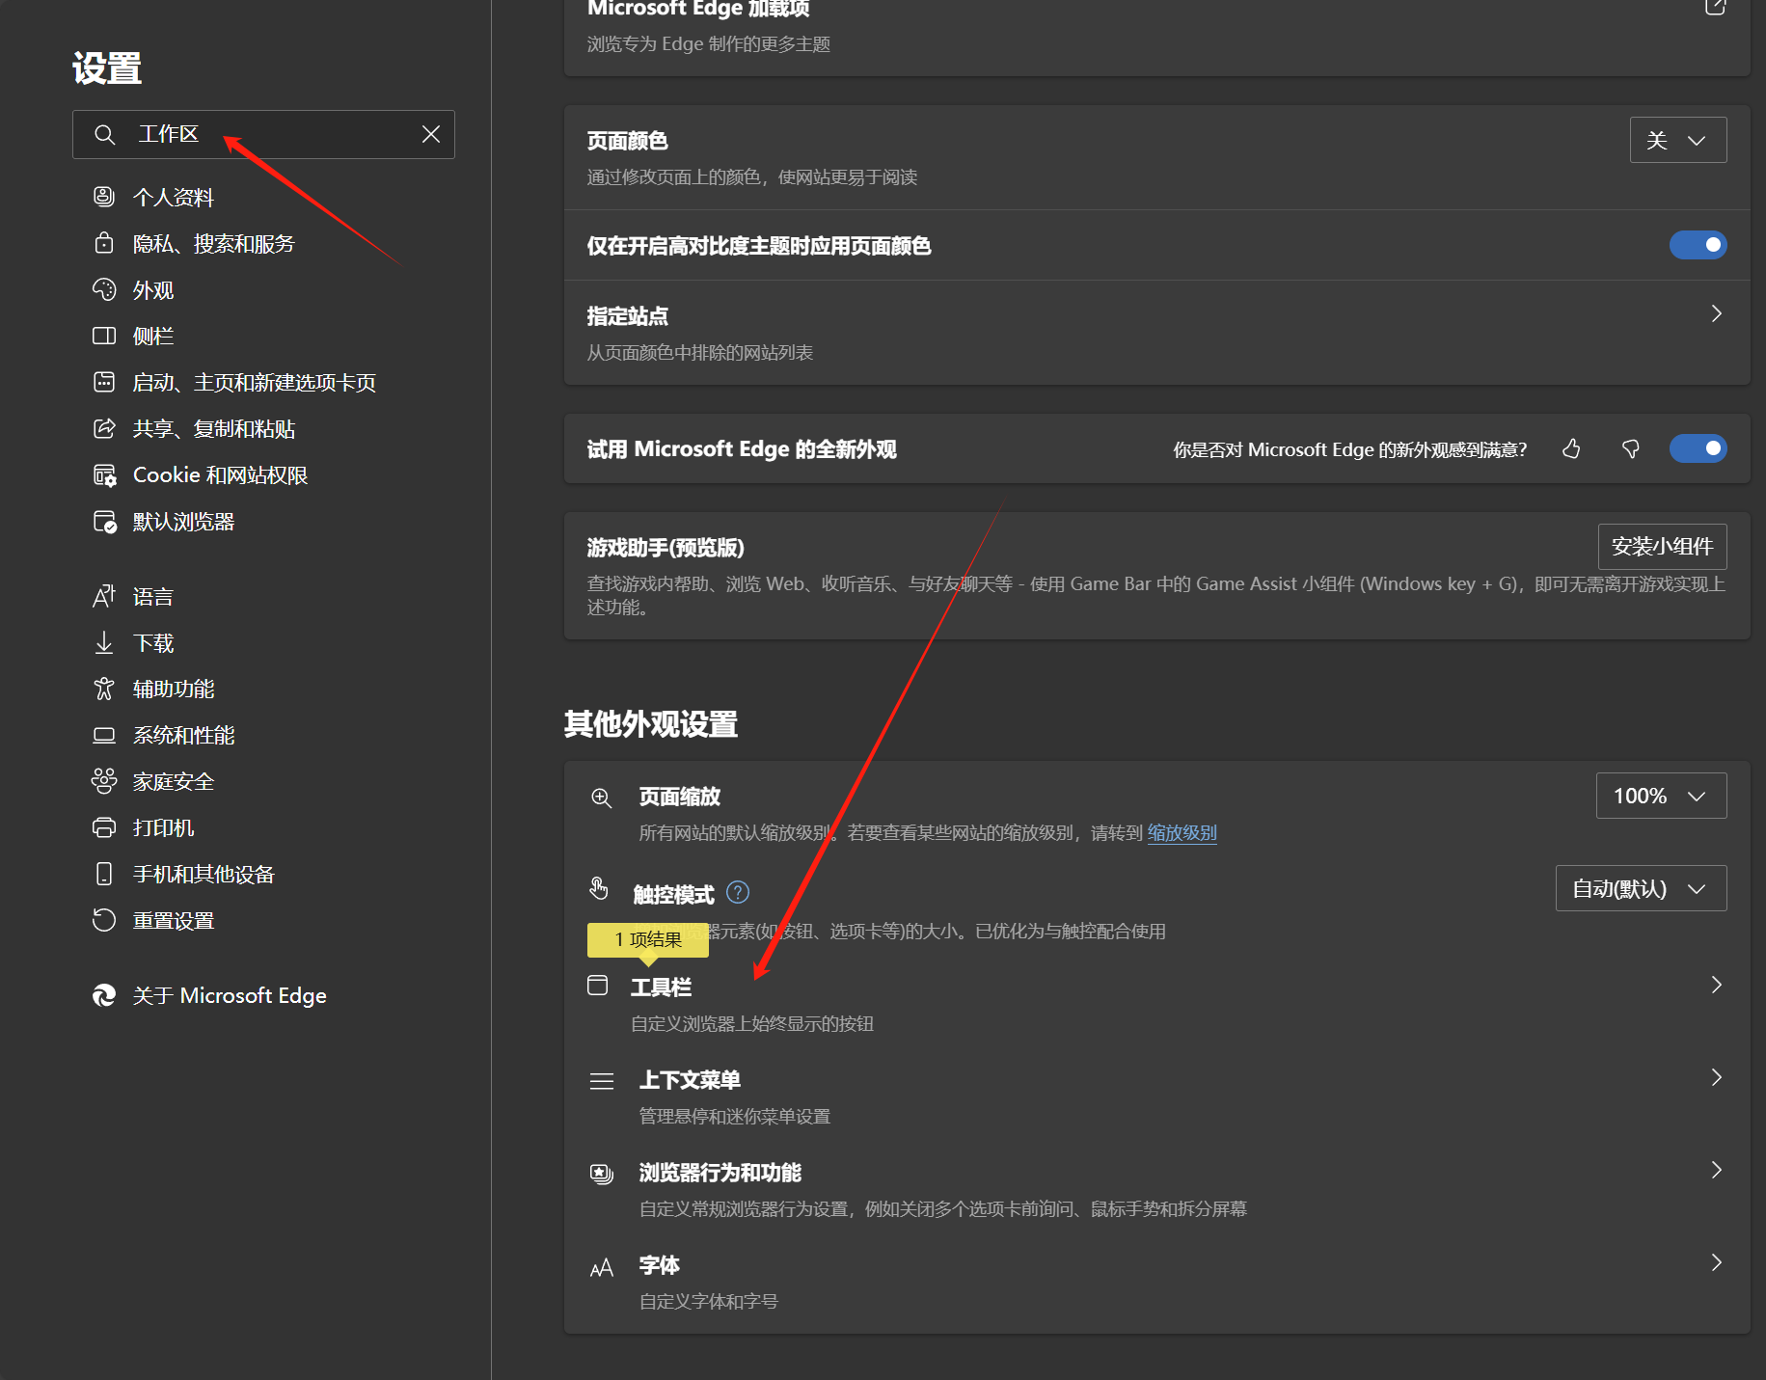
Task: Click 管理悬停和迷你菜单设置 description text
Action: click(735, 1117)
